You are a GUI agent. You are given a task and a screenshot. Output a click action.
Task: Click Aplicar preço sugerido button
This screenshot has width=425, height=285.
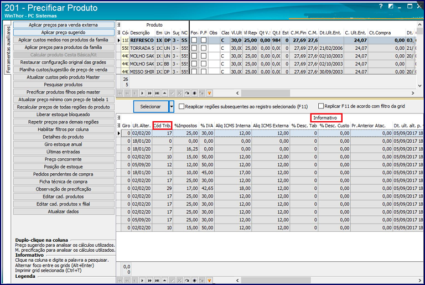click(x=64, y=32)
